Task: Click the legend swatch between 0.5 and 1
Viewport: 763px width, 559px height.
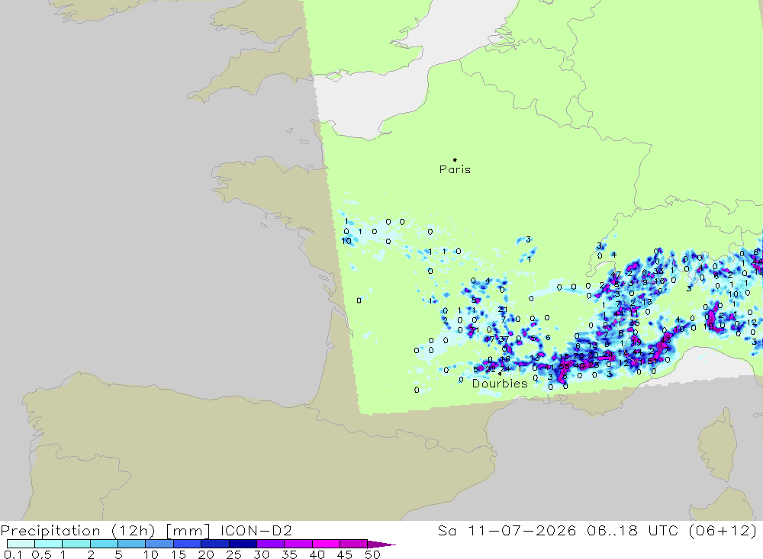Action: coord(48,544)
